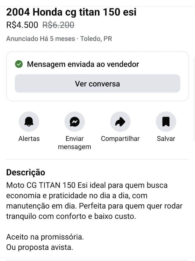Click the crossed-out price R$6.200
This screenshot has width=195, height=261.
pos(58,25)
